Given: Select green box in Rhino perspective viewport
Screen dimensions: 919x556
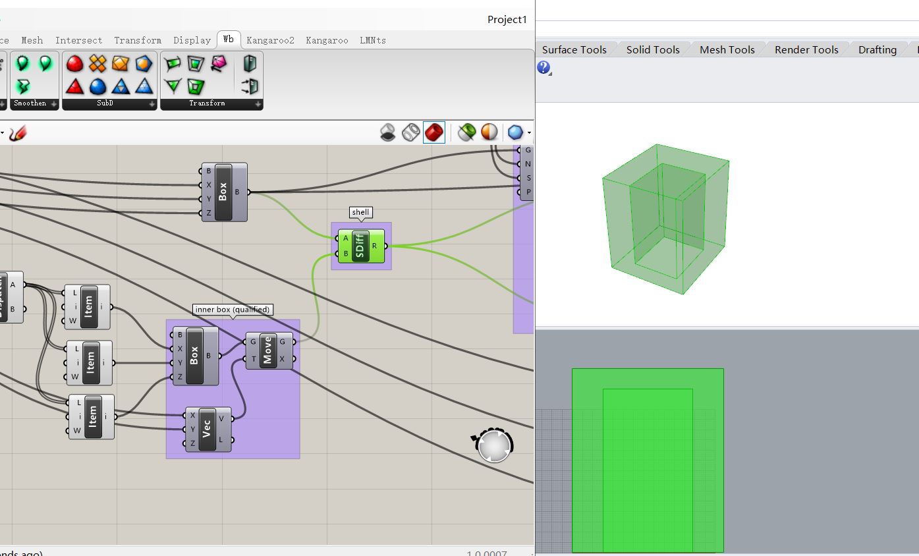Looking at the screenshot, I should click(665, 219).
